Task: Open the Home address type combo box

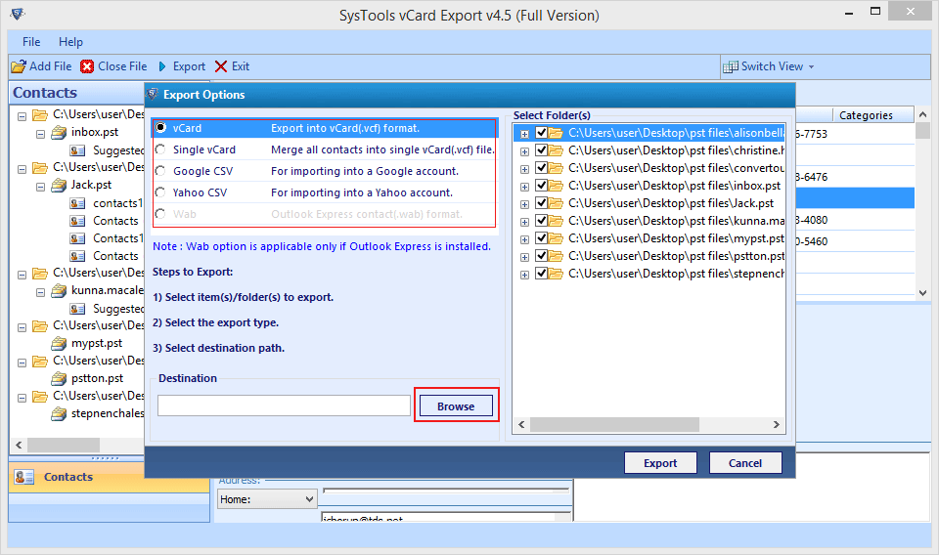Action: tap(266, 499)
